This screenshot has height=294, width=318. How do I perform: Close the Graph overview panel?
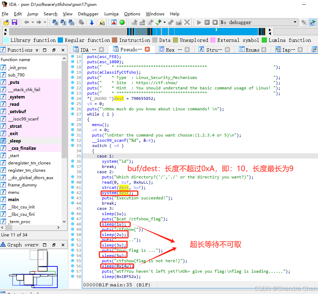tap(63, 245)
